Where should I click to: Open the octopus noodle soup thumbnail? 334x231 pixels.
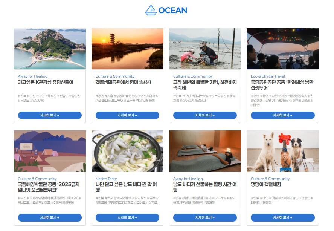coord(127,151)
